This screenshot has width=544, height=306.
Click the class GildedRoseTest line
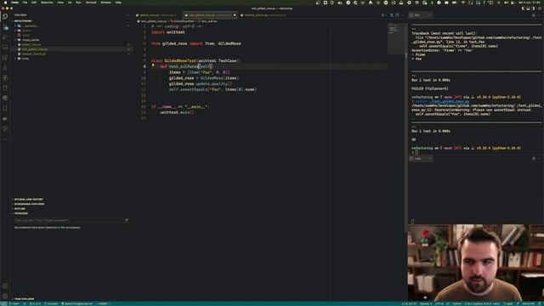pyautogui.click(x=195, y=60)
